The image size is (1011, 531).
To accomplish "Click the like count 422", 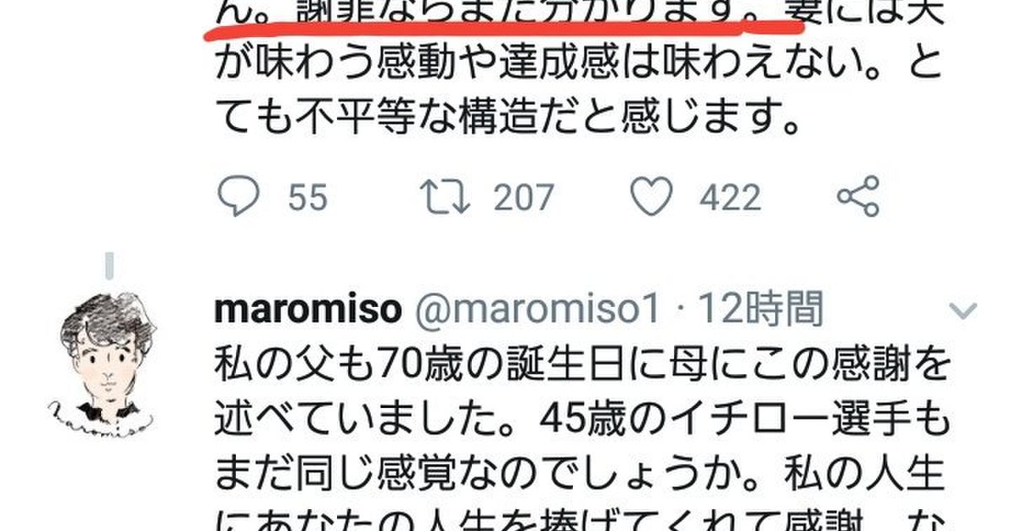I will point(730,198).
